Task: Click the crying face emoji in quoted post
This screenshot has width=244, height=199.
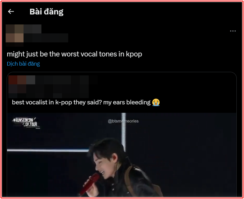Action: [156, 102]
